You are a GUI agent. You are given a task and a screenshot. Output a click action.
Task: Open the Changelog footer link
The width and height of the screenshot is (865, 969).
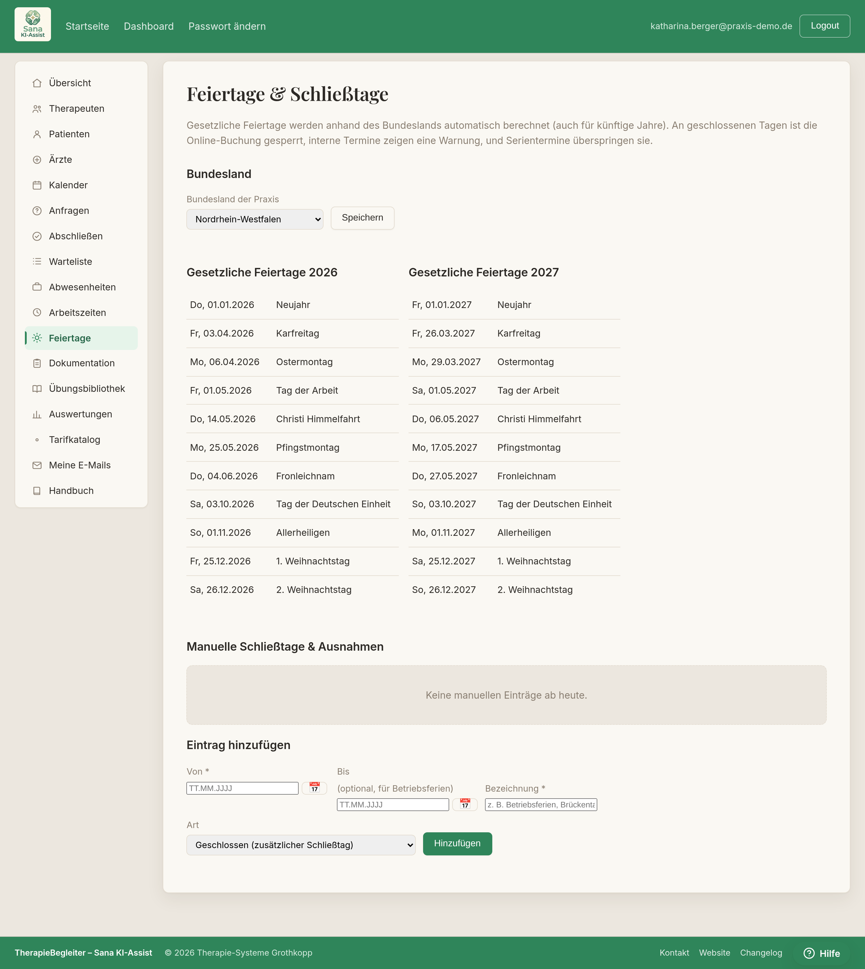click(761, 952)
